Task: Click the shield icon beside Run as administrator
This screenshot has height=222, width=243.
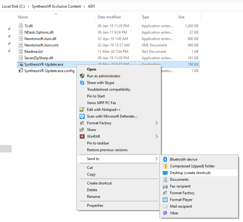Action: [82, 76]
